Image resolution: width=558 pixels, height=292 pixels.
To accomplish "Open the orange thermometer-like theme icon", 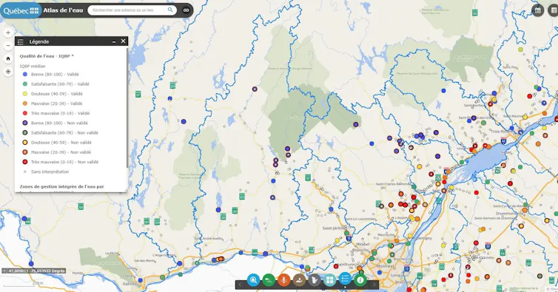I will tap(284, 280).
